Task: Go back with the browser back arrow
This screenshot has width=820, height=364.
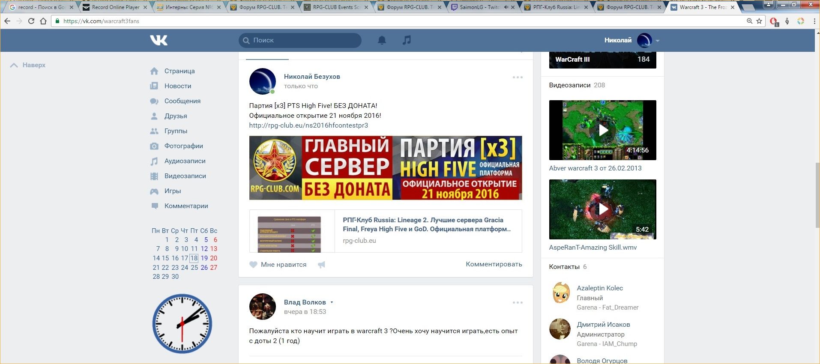Action: (x=7, y=21)
